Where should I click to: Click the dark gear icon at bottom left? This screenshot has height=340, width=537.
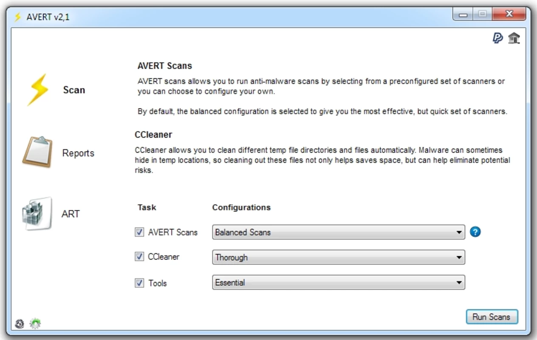coord(20,324)
